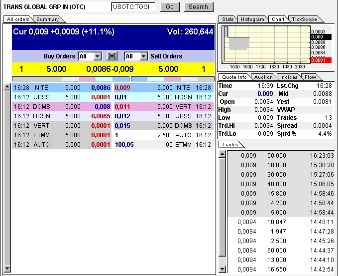Click the trade at 16:23:03
Viewport: 338px width, 276px height.
281,156
